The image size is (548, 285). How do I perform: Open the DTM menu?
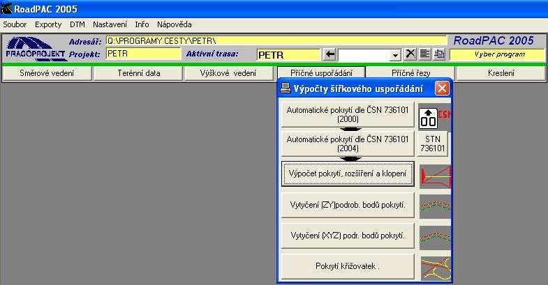(x=77, y=24)
